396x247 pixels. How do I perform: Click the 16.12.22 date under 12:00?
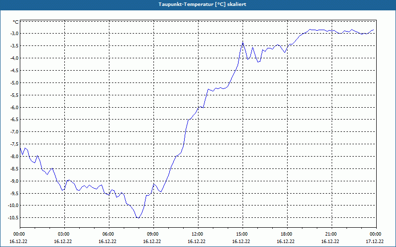point(197,242)
